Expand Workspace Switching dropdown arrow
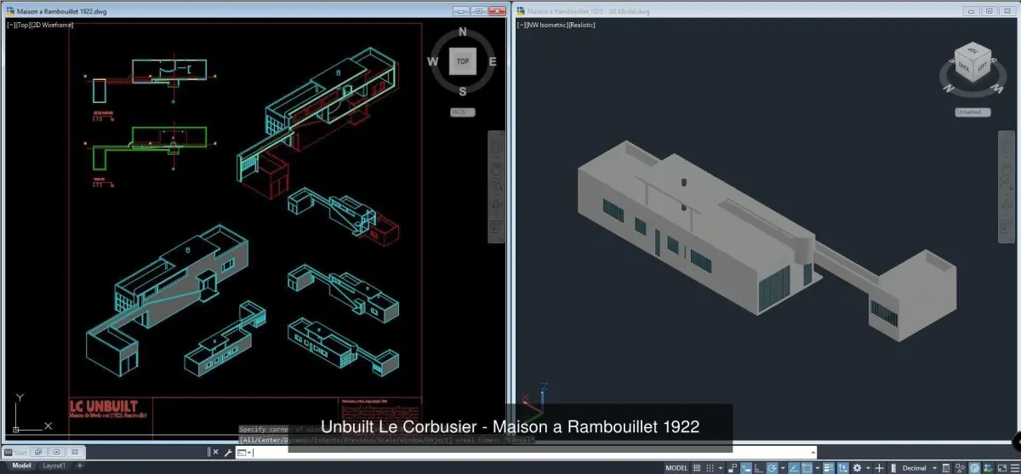Screen dimensions: 1021x474 (x=868, y=467)
